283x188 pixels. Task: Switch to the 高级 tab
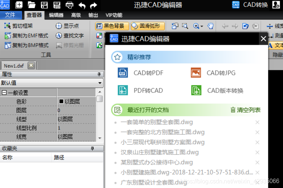pos(76,15)
